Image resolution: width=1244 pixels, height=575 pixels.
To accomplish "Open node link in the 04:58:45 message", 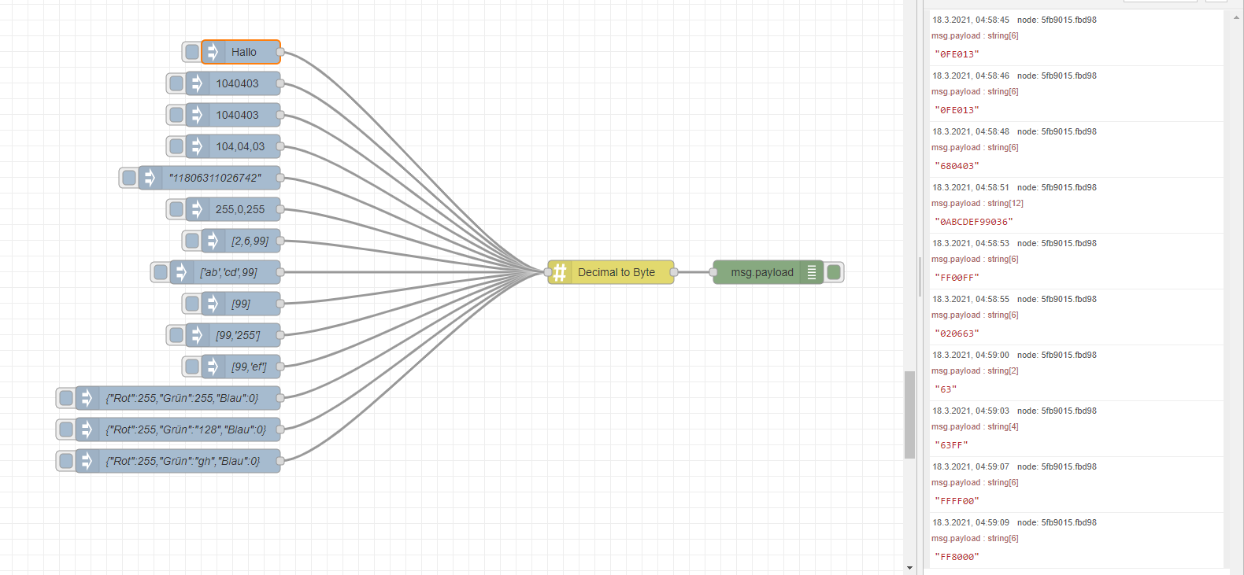I will click(1057, 20).
